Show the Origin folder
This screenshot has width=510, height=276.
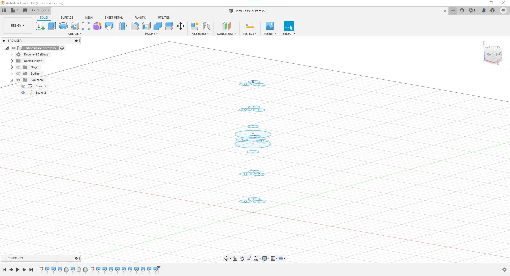[x=18, y=67]
